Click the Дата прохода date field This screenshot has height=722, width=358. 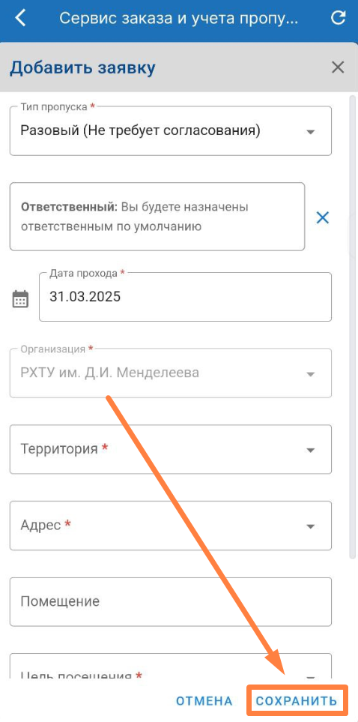coord(186,297)
